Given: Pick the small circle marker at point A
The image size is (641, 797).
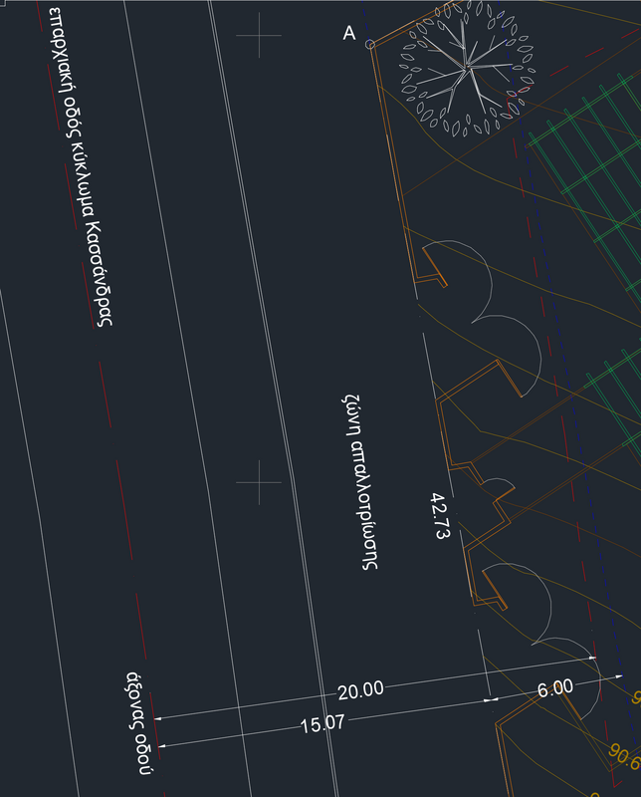Looking at the screenshot, I should [x=370, y=44].
